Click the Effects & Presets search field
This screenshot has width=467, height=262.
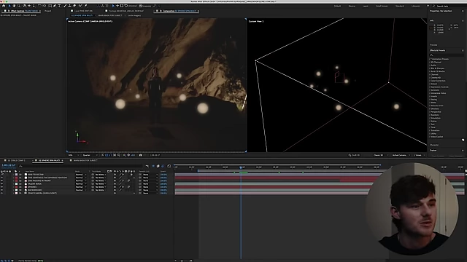click(447, 55)
